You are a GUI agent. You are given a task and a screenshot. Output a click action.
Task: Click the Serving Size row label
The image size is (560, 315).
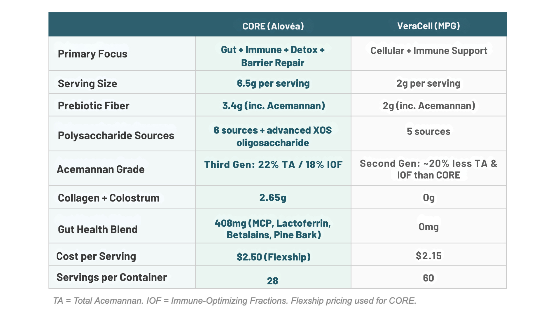pos(87,84)
